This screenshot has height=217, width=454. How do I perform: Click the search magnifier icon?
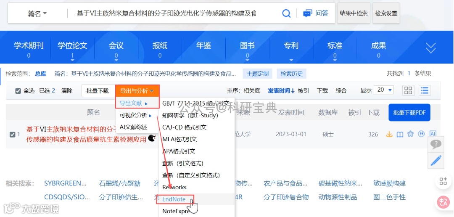coord(286,13)
